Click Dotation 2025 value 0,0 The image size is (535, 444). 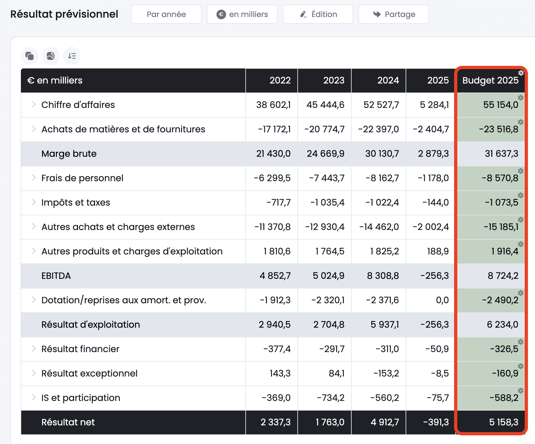click(x=442, y=300)
